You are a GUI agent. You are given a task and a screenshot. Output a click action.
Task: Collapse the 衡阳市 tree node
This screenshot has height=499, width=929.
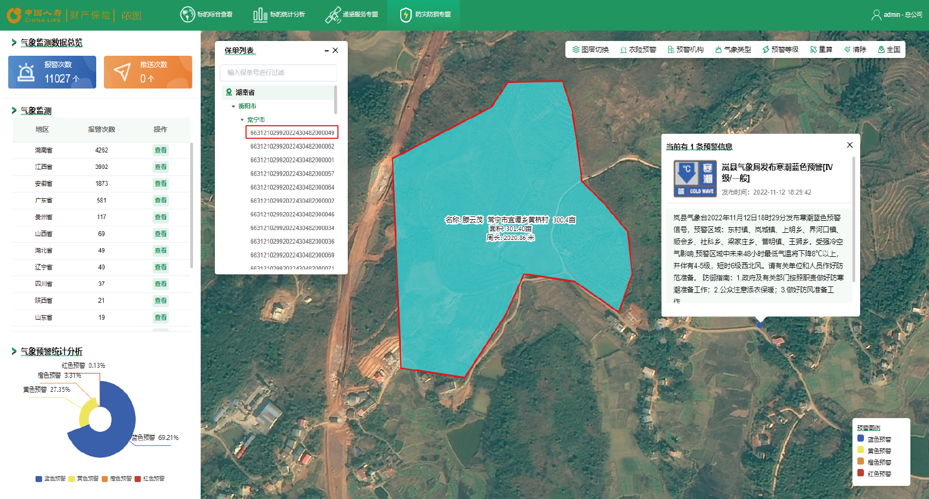tap(233, 107)
